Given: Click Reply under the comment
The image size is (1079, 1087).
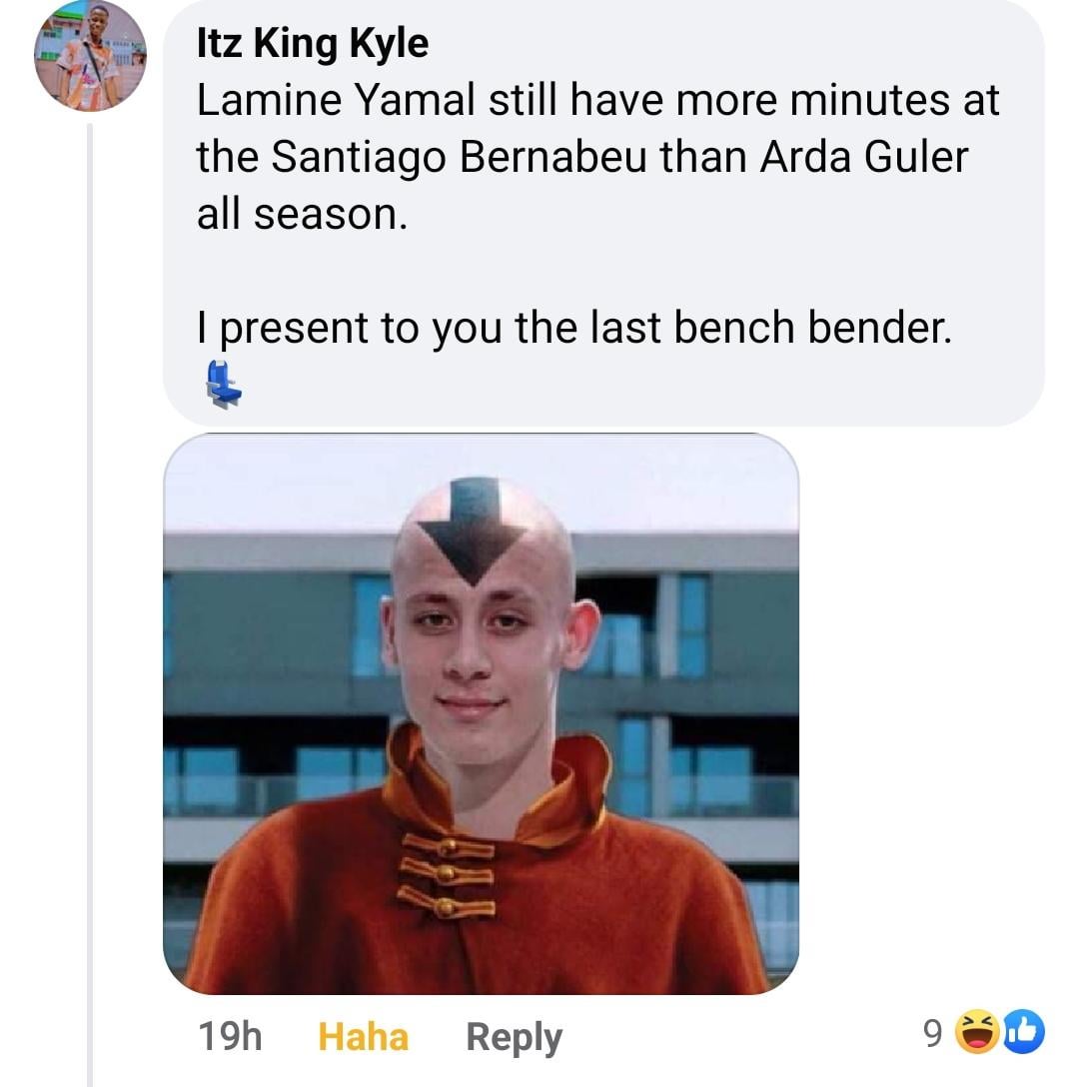Looking at the screenshot, I should pos(514,1038).
